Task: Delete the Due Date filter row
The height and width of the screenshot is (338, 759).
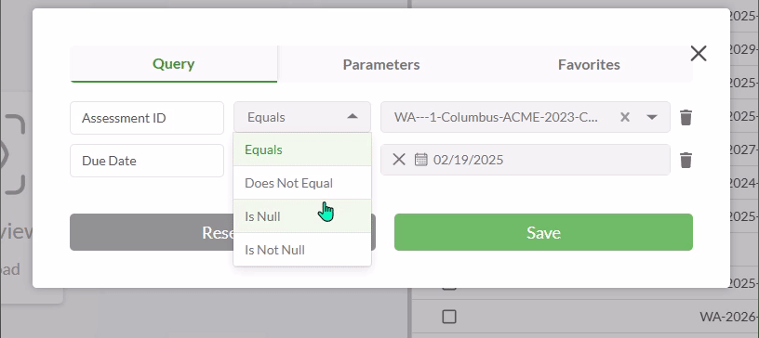Action: (x=686, y=160)
